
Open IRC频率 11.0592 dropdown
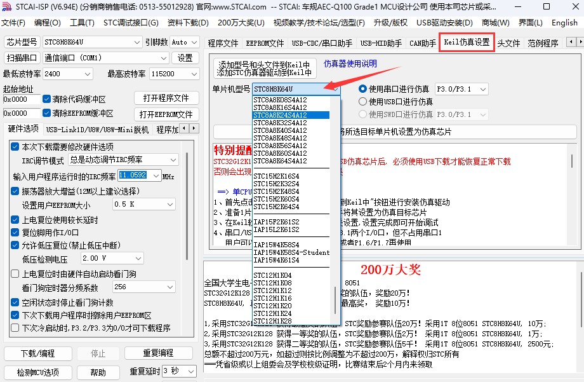[139, 175]
